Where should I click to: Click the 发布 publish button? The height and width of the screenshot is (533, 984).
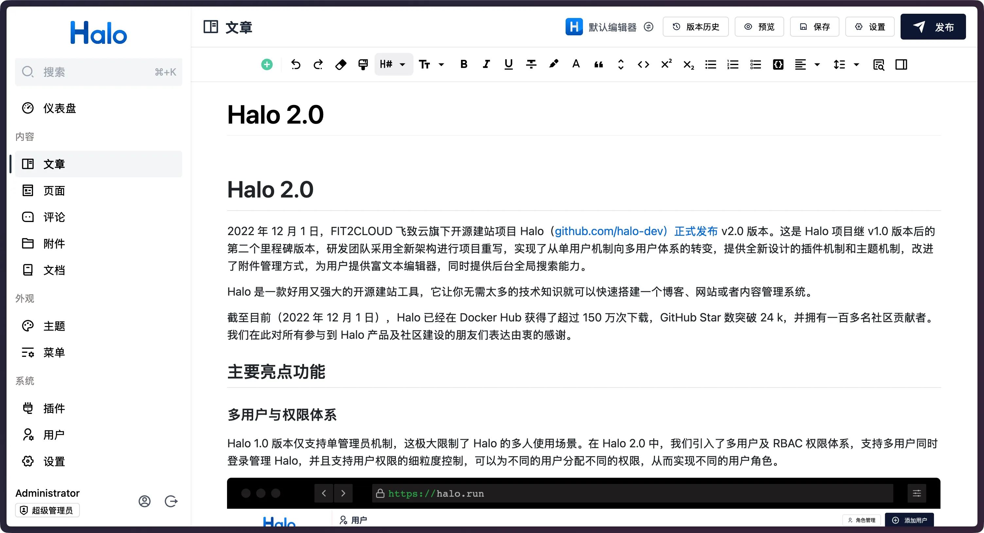[933, 27]
